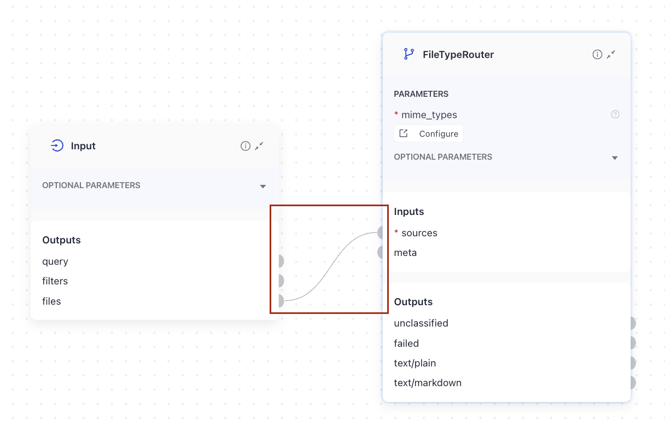Click the mime_types help question mark icon
The width and height of the screenshot is (665, 431).
pyautogui.click(x=615, y=115)
